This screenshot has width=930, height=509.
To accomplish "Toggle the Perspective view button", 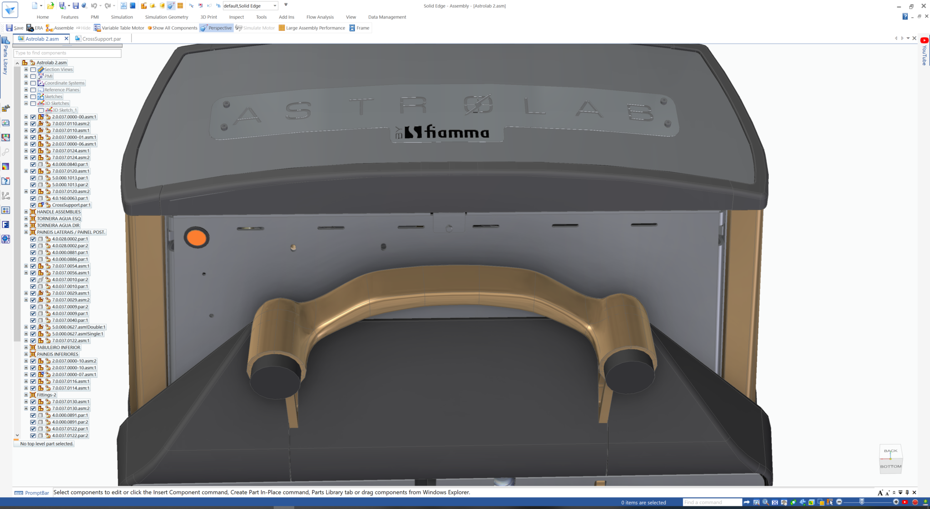I will coord(216,28).
